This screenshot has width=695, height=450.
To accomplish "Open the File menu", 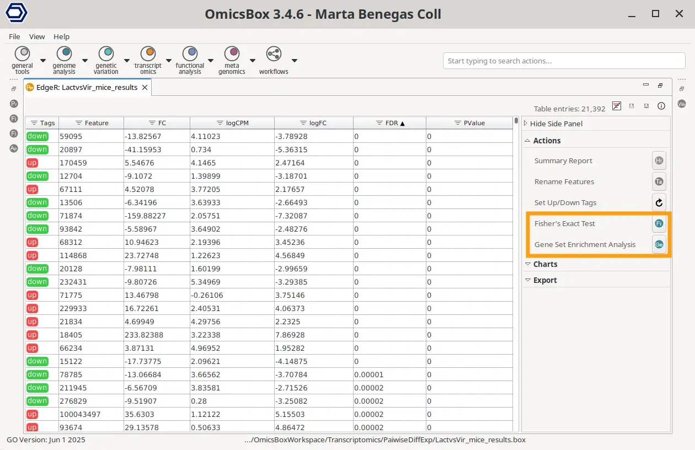I will (14, 36).
